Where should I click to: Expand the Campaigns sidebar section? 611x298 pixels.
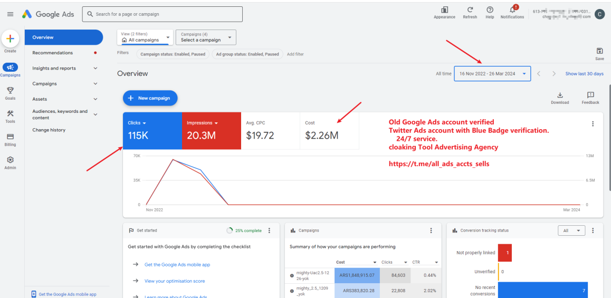pyautogui.click(x=96, y=84)
